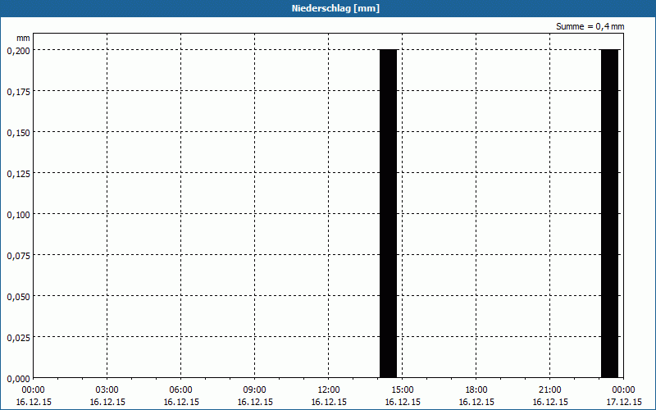Viewport: 656px width, 410px height.
Task: Click the 03:00 time axis label
Action: point(107,389)
